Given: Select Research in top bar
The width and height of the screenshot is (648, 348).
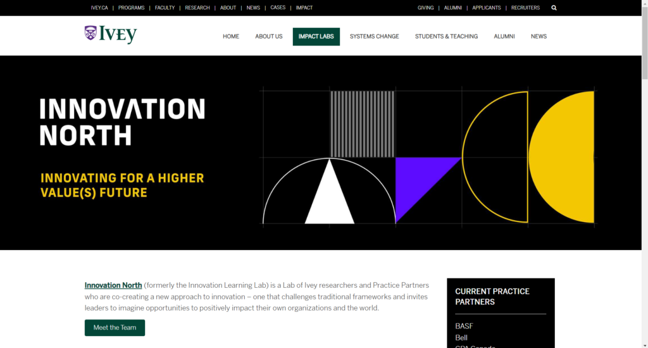Looking at the screenshot, I should click(x=197, y=8).
